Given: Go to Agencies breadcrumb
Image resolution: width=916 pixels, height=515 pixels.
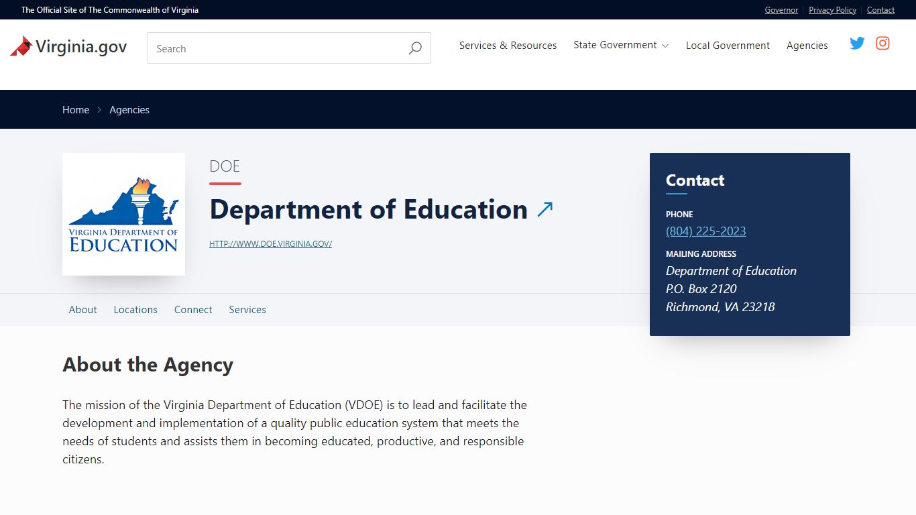Looking at the screenshot, I should 129,110.
